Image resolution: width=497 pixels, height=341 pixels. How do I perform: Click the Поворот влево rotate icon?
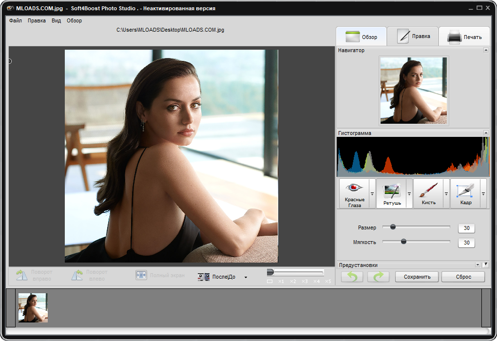(x=77, y=275)
